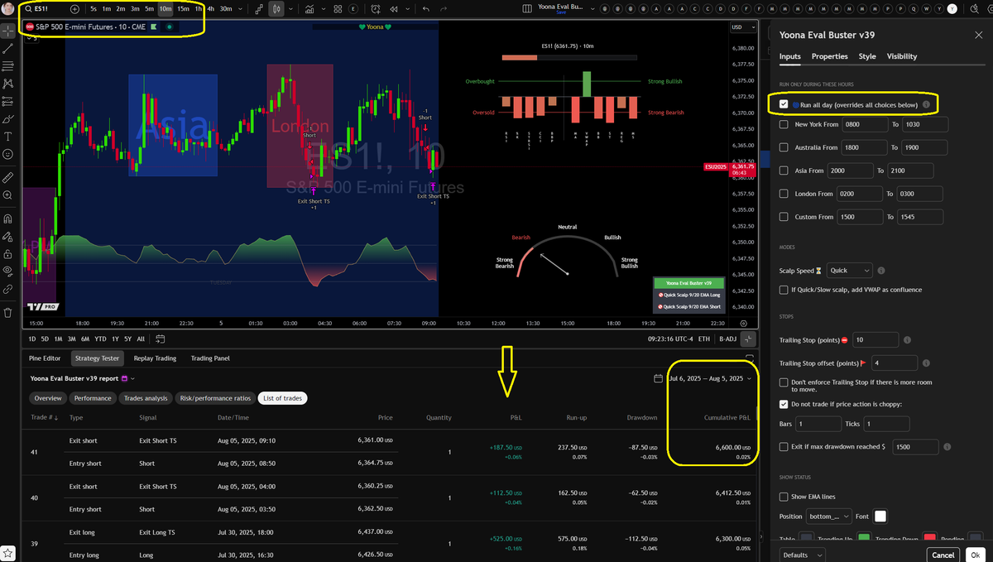Show the strategy Overview report
The height and width of the screenshot is (562, 993).
point(48,398)
